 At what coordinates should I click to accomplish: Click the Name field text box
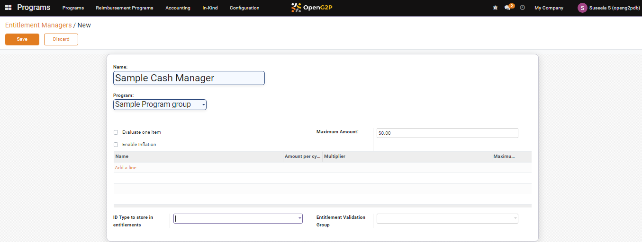pos(189,78)
